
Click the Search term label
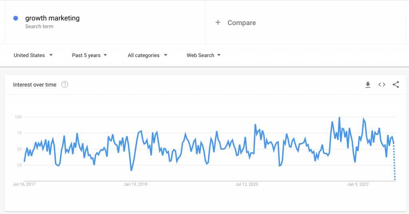[x=39, y=27]
